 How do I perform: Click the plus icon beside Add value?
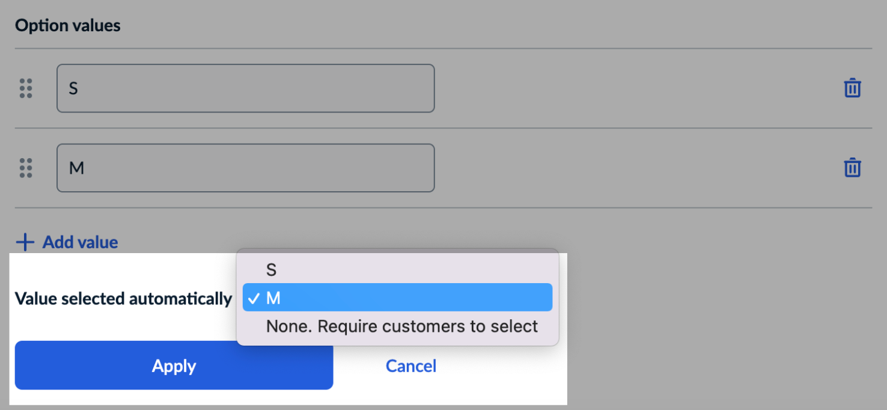pos(25,242)
